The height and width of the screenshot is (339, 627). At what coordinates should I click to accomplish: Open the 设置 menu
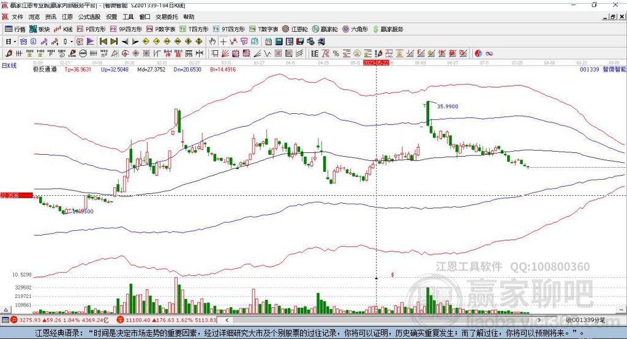tap(111, 17)
